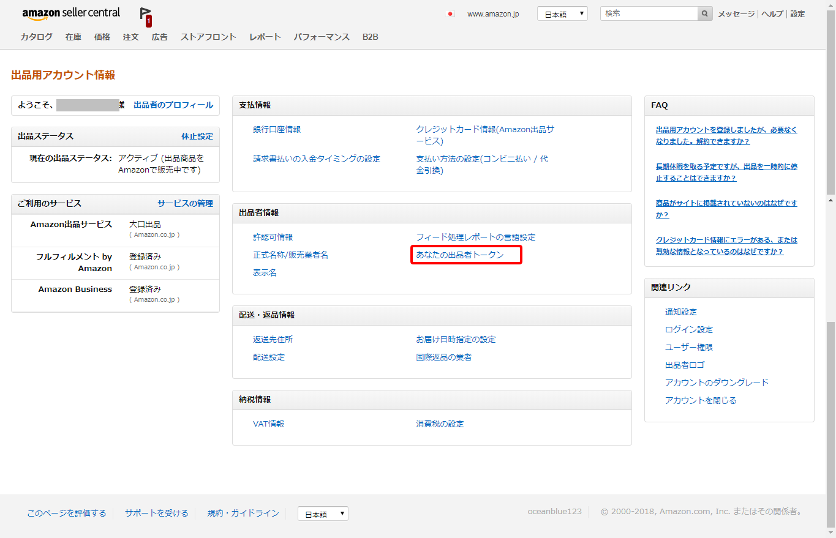
Task: Open 銀行口座情報 link
Action: pyautogui.click(x=277, y=129)
